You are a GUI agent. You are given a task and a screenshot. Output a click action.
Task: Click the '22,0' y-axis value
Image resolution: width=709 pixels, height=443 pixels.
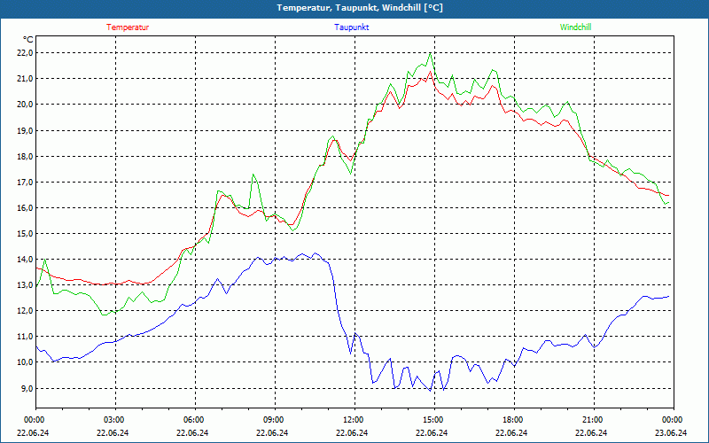[x=25, y=53]
